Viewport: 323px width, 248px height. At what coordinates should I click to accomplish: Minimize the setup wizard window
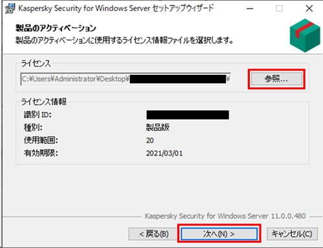tap(250, 8)
